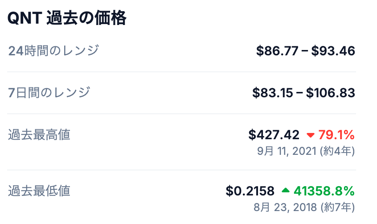Click the $106.83 seven-day high price
The width and height of the screenshot is (377, 224).
(330, 93)
